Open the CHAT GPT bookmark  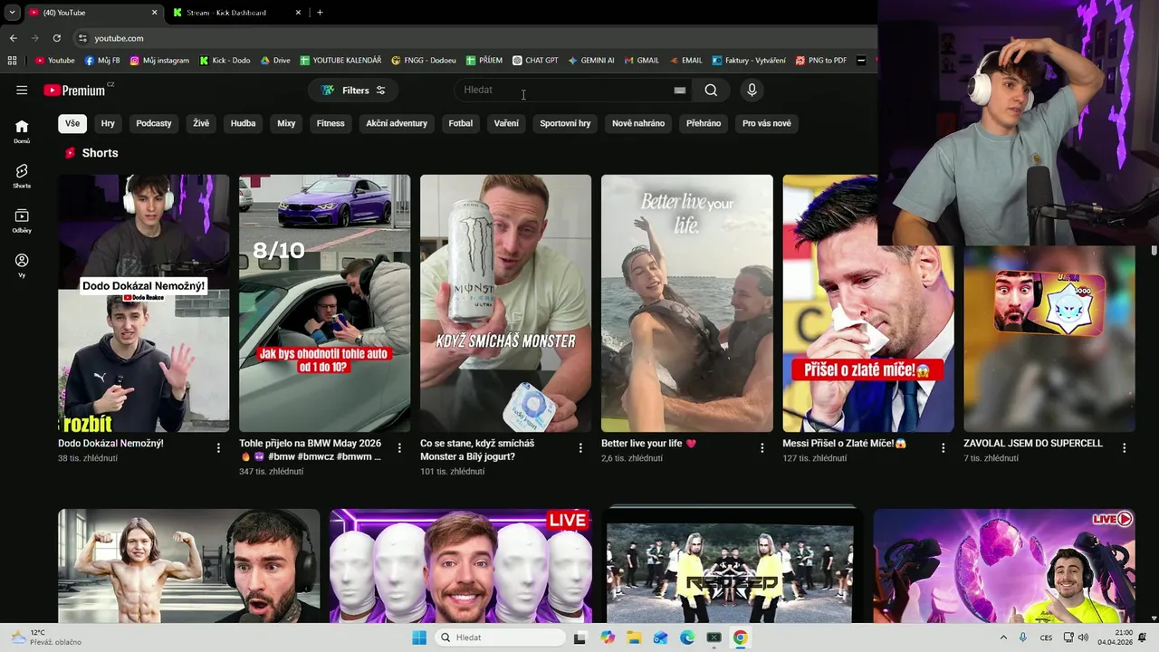pos(535,61)
